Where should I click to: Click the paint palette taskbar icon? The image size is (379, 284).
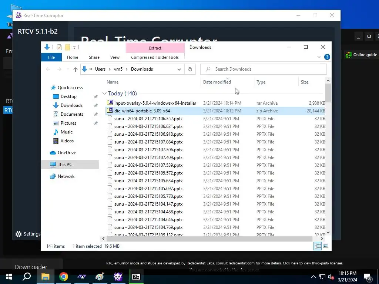(100, 277)
